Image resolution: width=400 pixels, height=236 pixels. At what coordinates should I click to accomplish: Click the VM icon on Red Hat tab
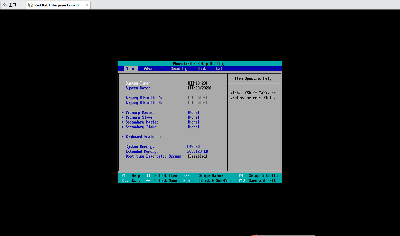point(31,5)
